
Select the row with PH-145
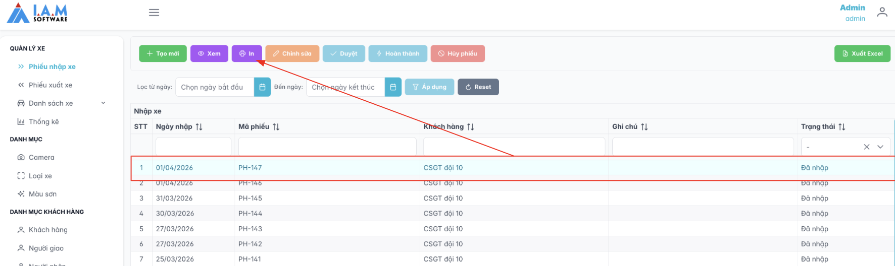pyautogui.click(x=250, y=198)
